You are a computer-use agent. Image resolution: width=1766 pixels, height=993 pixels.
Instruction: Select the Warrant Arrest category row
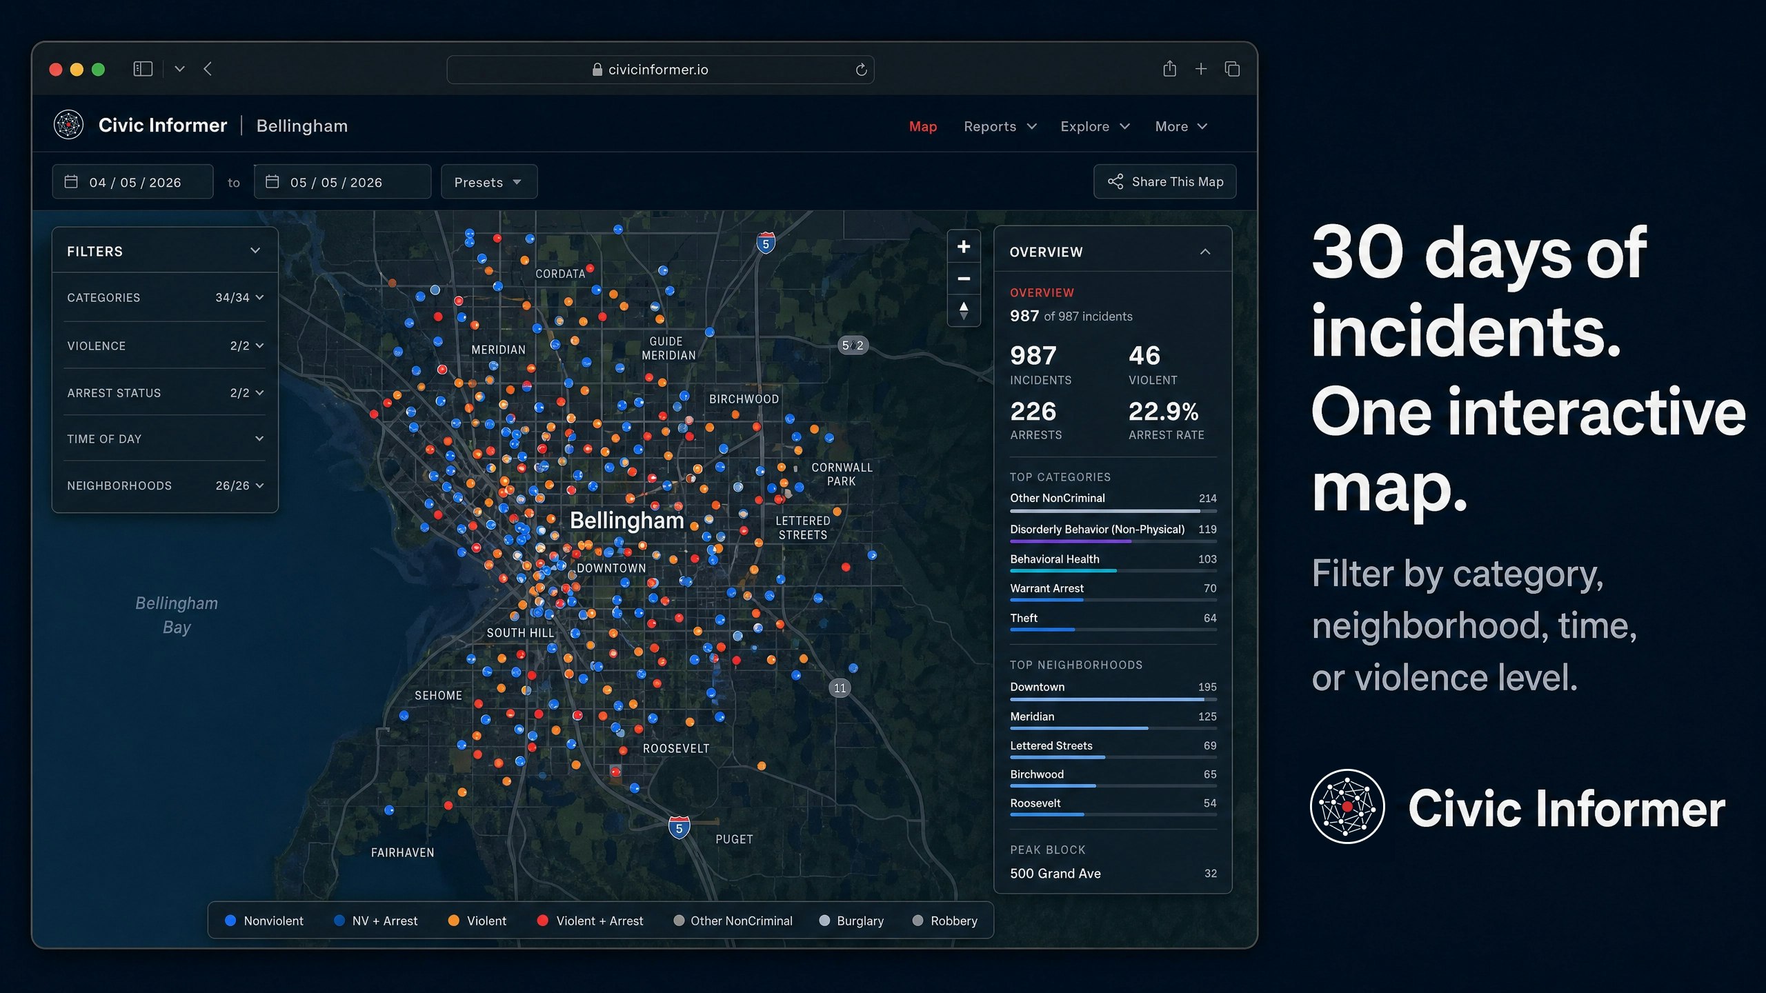tap(1113, 592)
